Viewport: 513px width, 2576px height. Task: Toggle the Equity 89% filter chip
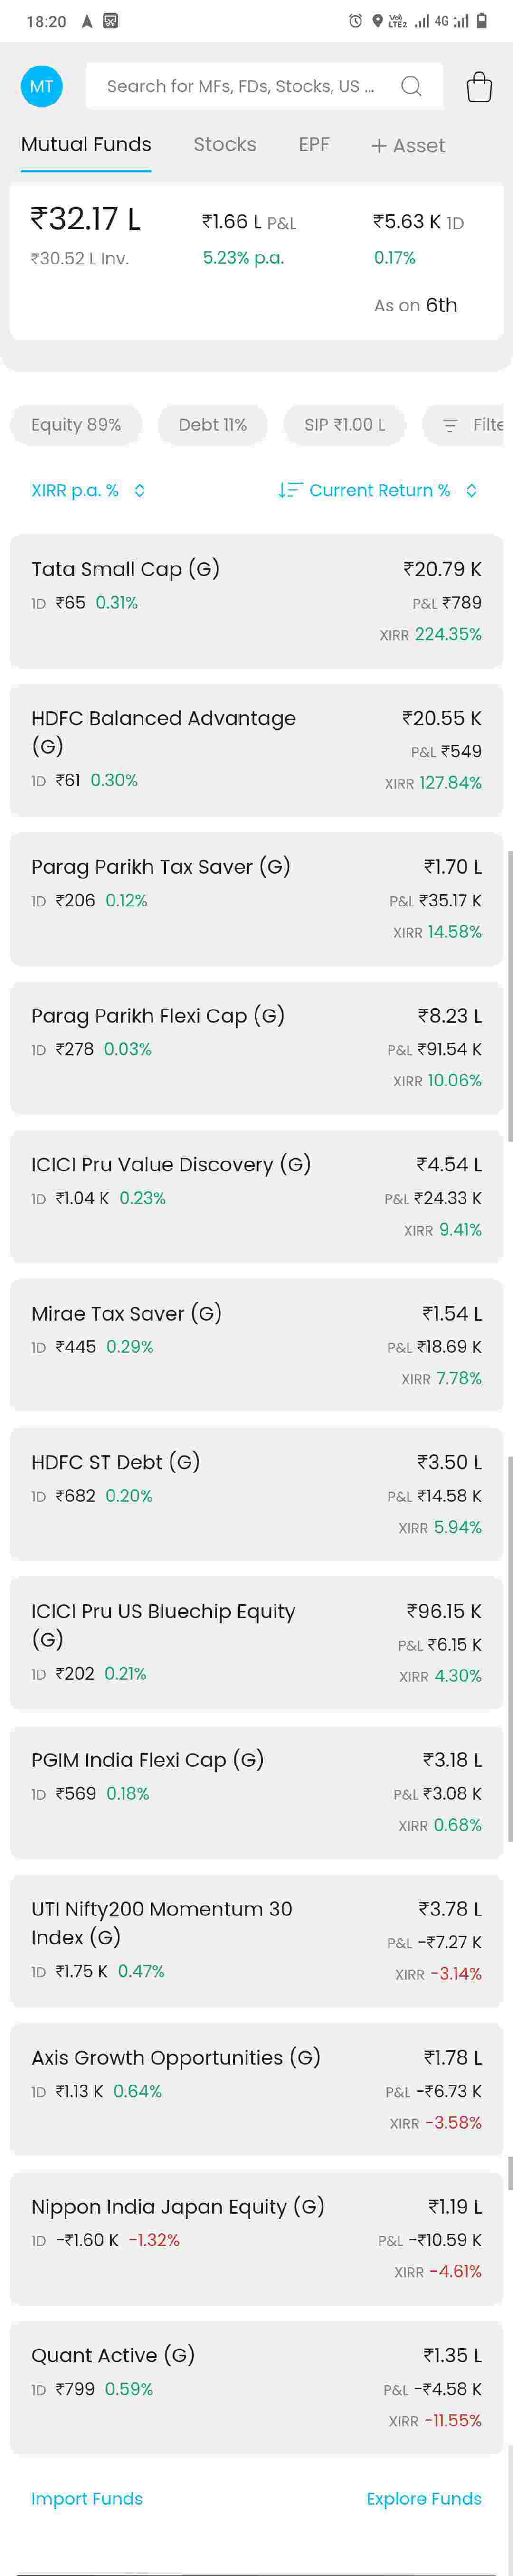[76, 425]
